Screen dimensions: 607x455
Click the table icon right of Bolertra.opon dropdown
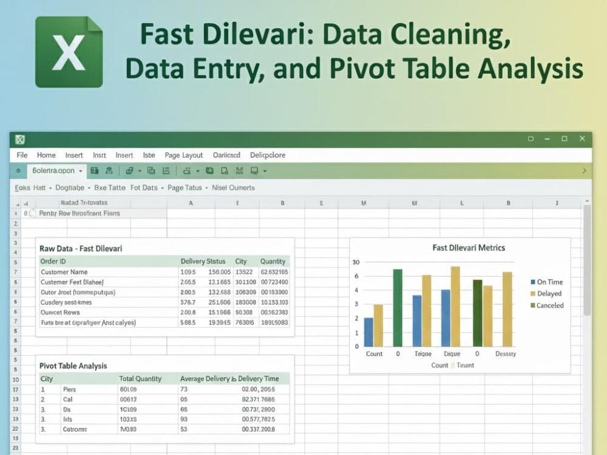pyautogui.click(x=94, y=170)
